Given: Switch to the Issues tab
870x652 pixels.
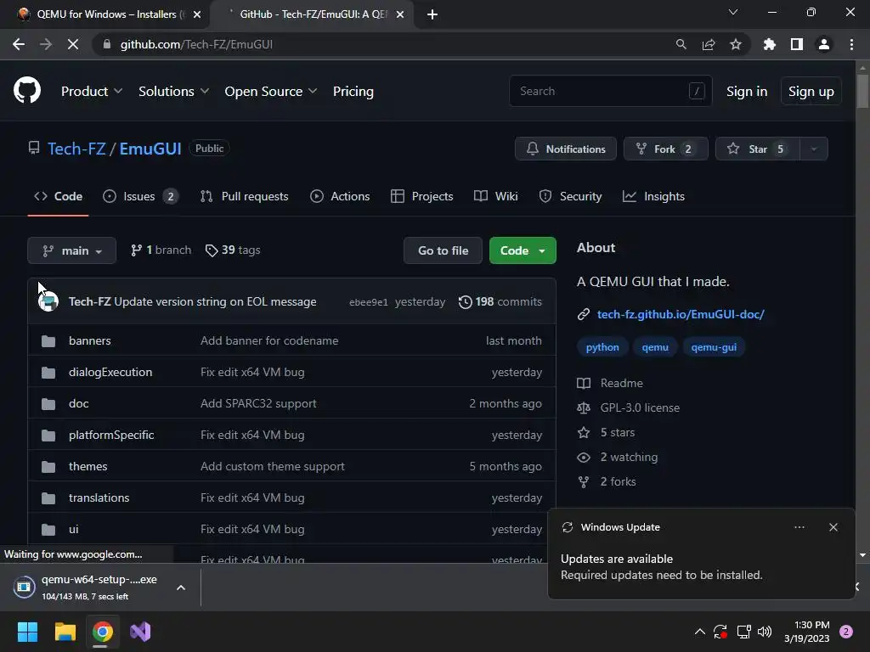Looking at the screenshot, I should point(140,196).
